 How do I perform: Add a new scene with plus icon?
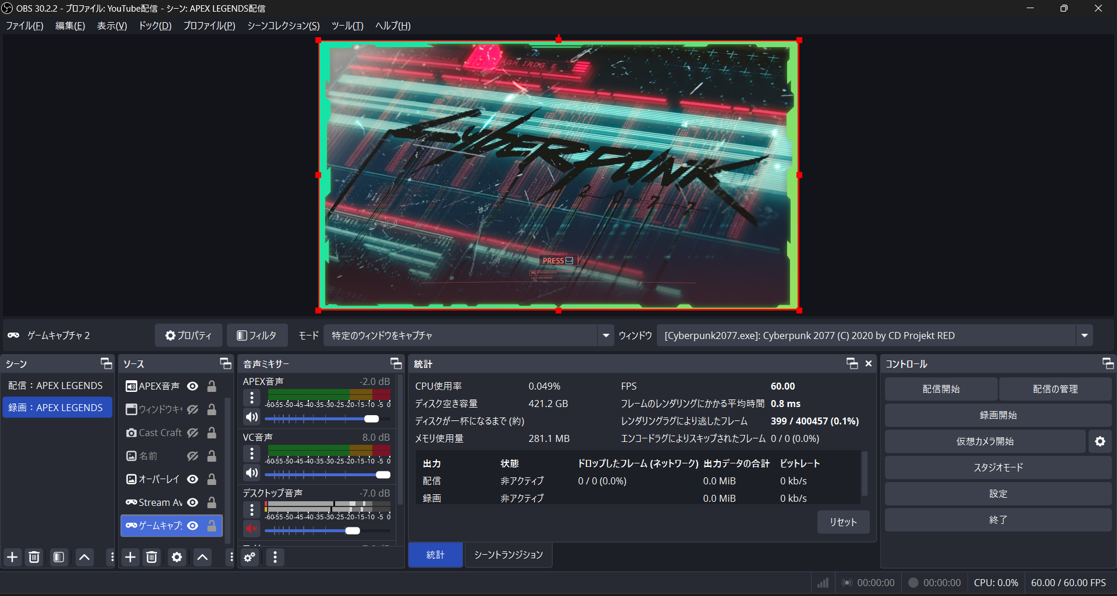click(x=12, y=557)
